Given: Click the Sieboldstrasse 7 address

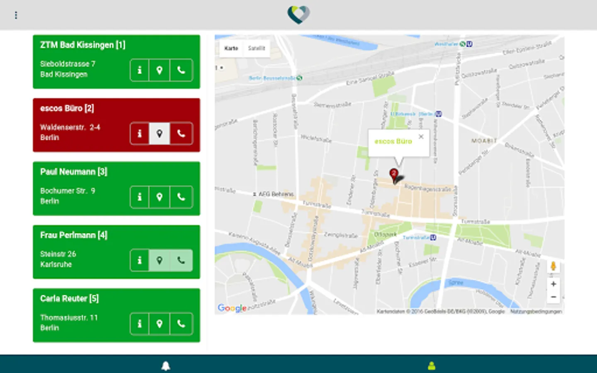Looking at the screenshot, I should [68, 64].
